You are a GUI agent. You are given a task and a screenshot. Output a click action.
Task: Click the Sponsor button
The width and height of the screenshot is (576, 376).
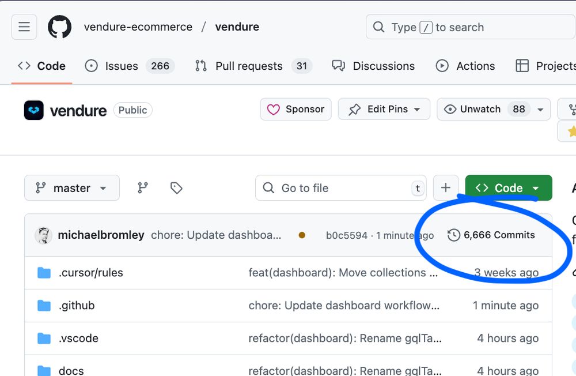295,109
